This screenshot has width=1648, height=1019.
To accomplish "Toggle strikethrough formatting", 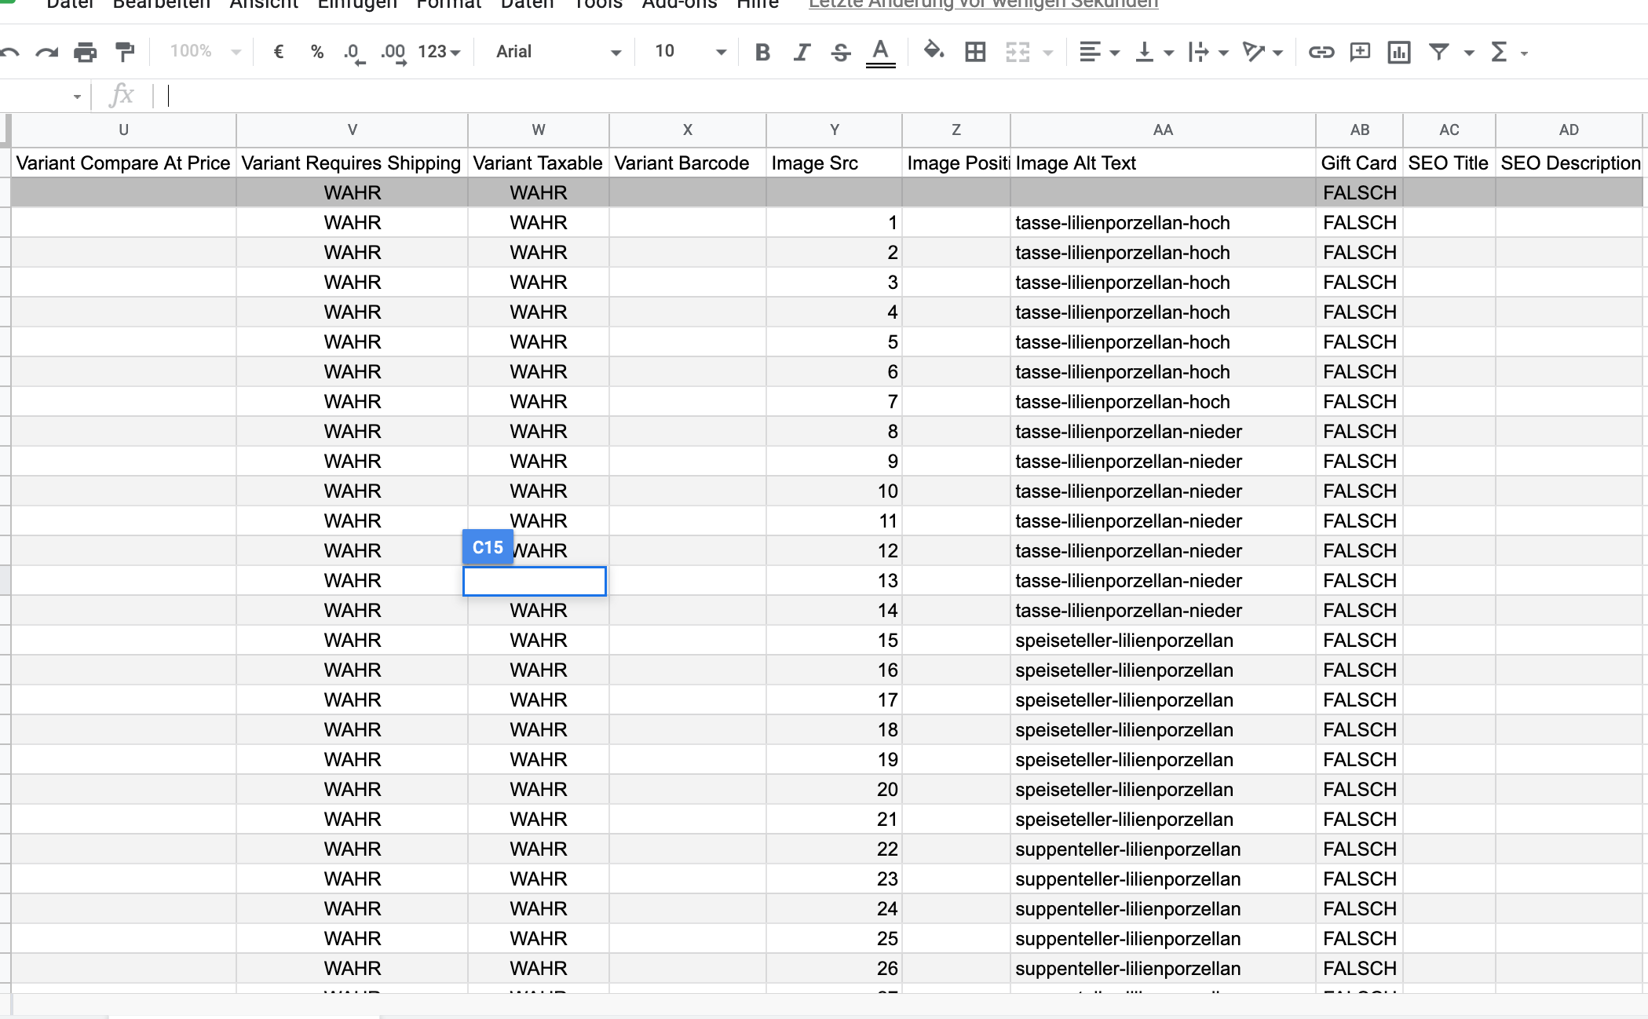I will [x=841, y=53].
